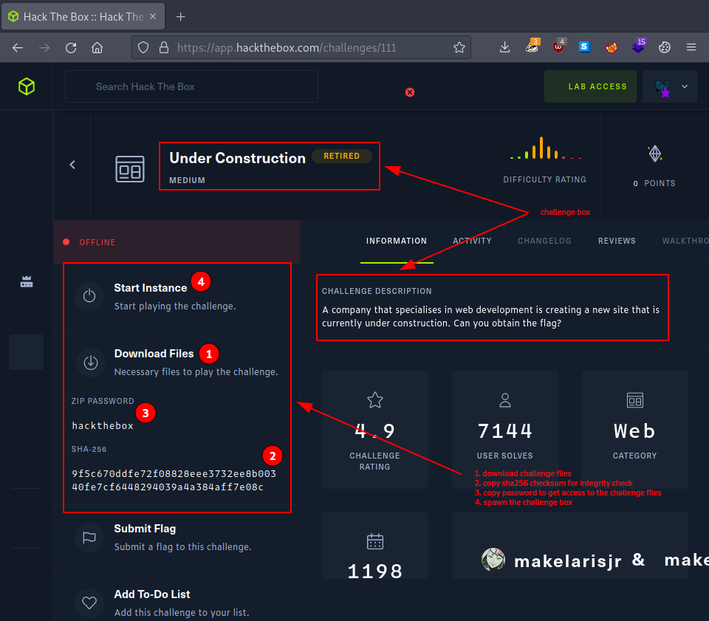Open a new browser tab
Viewport: 709px width, 621px height.
click(181, 16)
